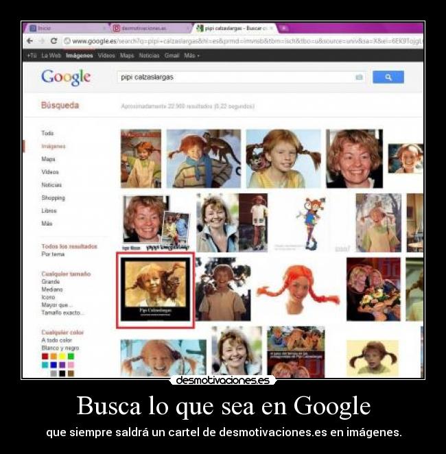This screenshot has height=454, width=446.
Task: Pick the red color swatch
Action: (45, 356)
